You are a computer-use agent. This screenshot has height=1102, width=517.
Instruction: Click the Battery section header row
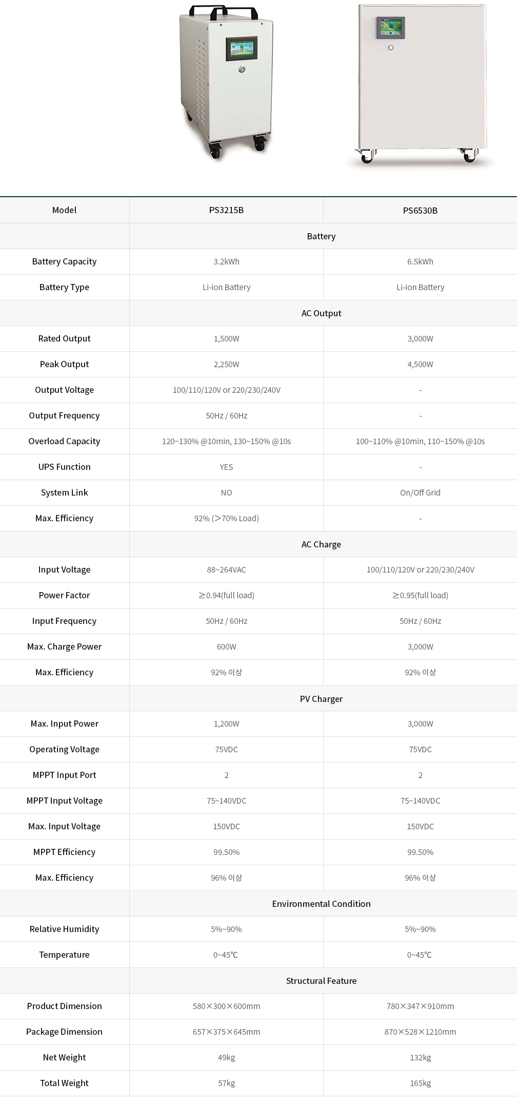point(258,236)
